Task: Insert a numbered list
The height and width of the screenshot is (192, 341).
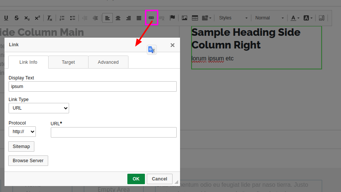Action: pos(62,18)
